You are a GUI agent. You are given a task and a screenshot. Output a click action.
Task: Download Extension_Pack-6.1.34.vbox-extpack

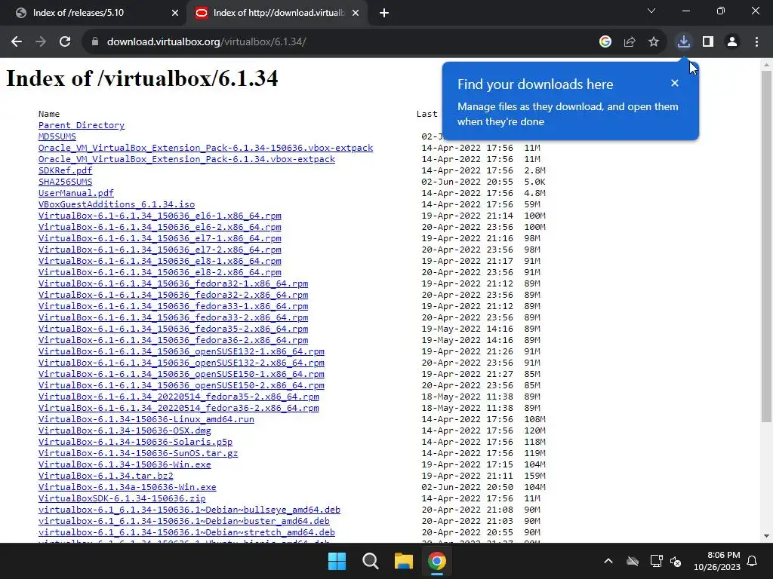click(187, 159)
